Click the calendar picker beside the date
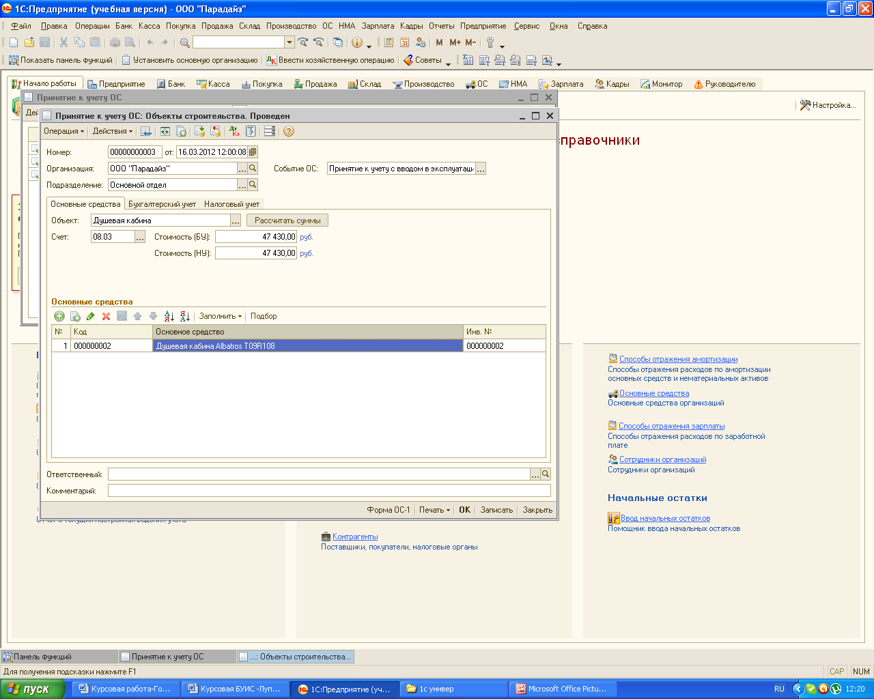Screen dimensions: 874x699 (253, 152)
